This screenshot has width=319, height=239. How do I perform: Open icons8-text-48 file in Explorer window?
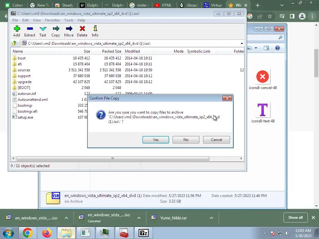pos(263,113)
